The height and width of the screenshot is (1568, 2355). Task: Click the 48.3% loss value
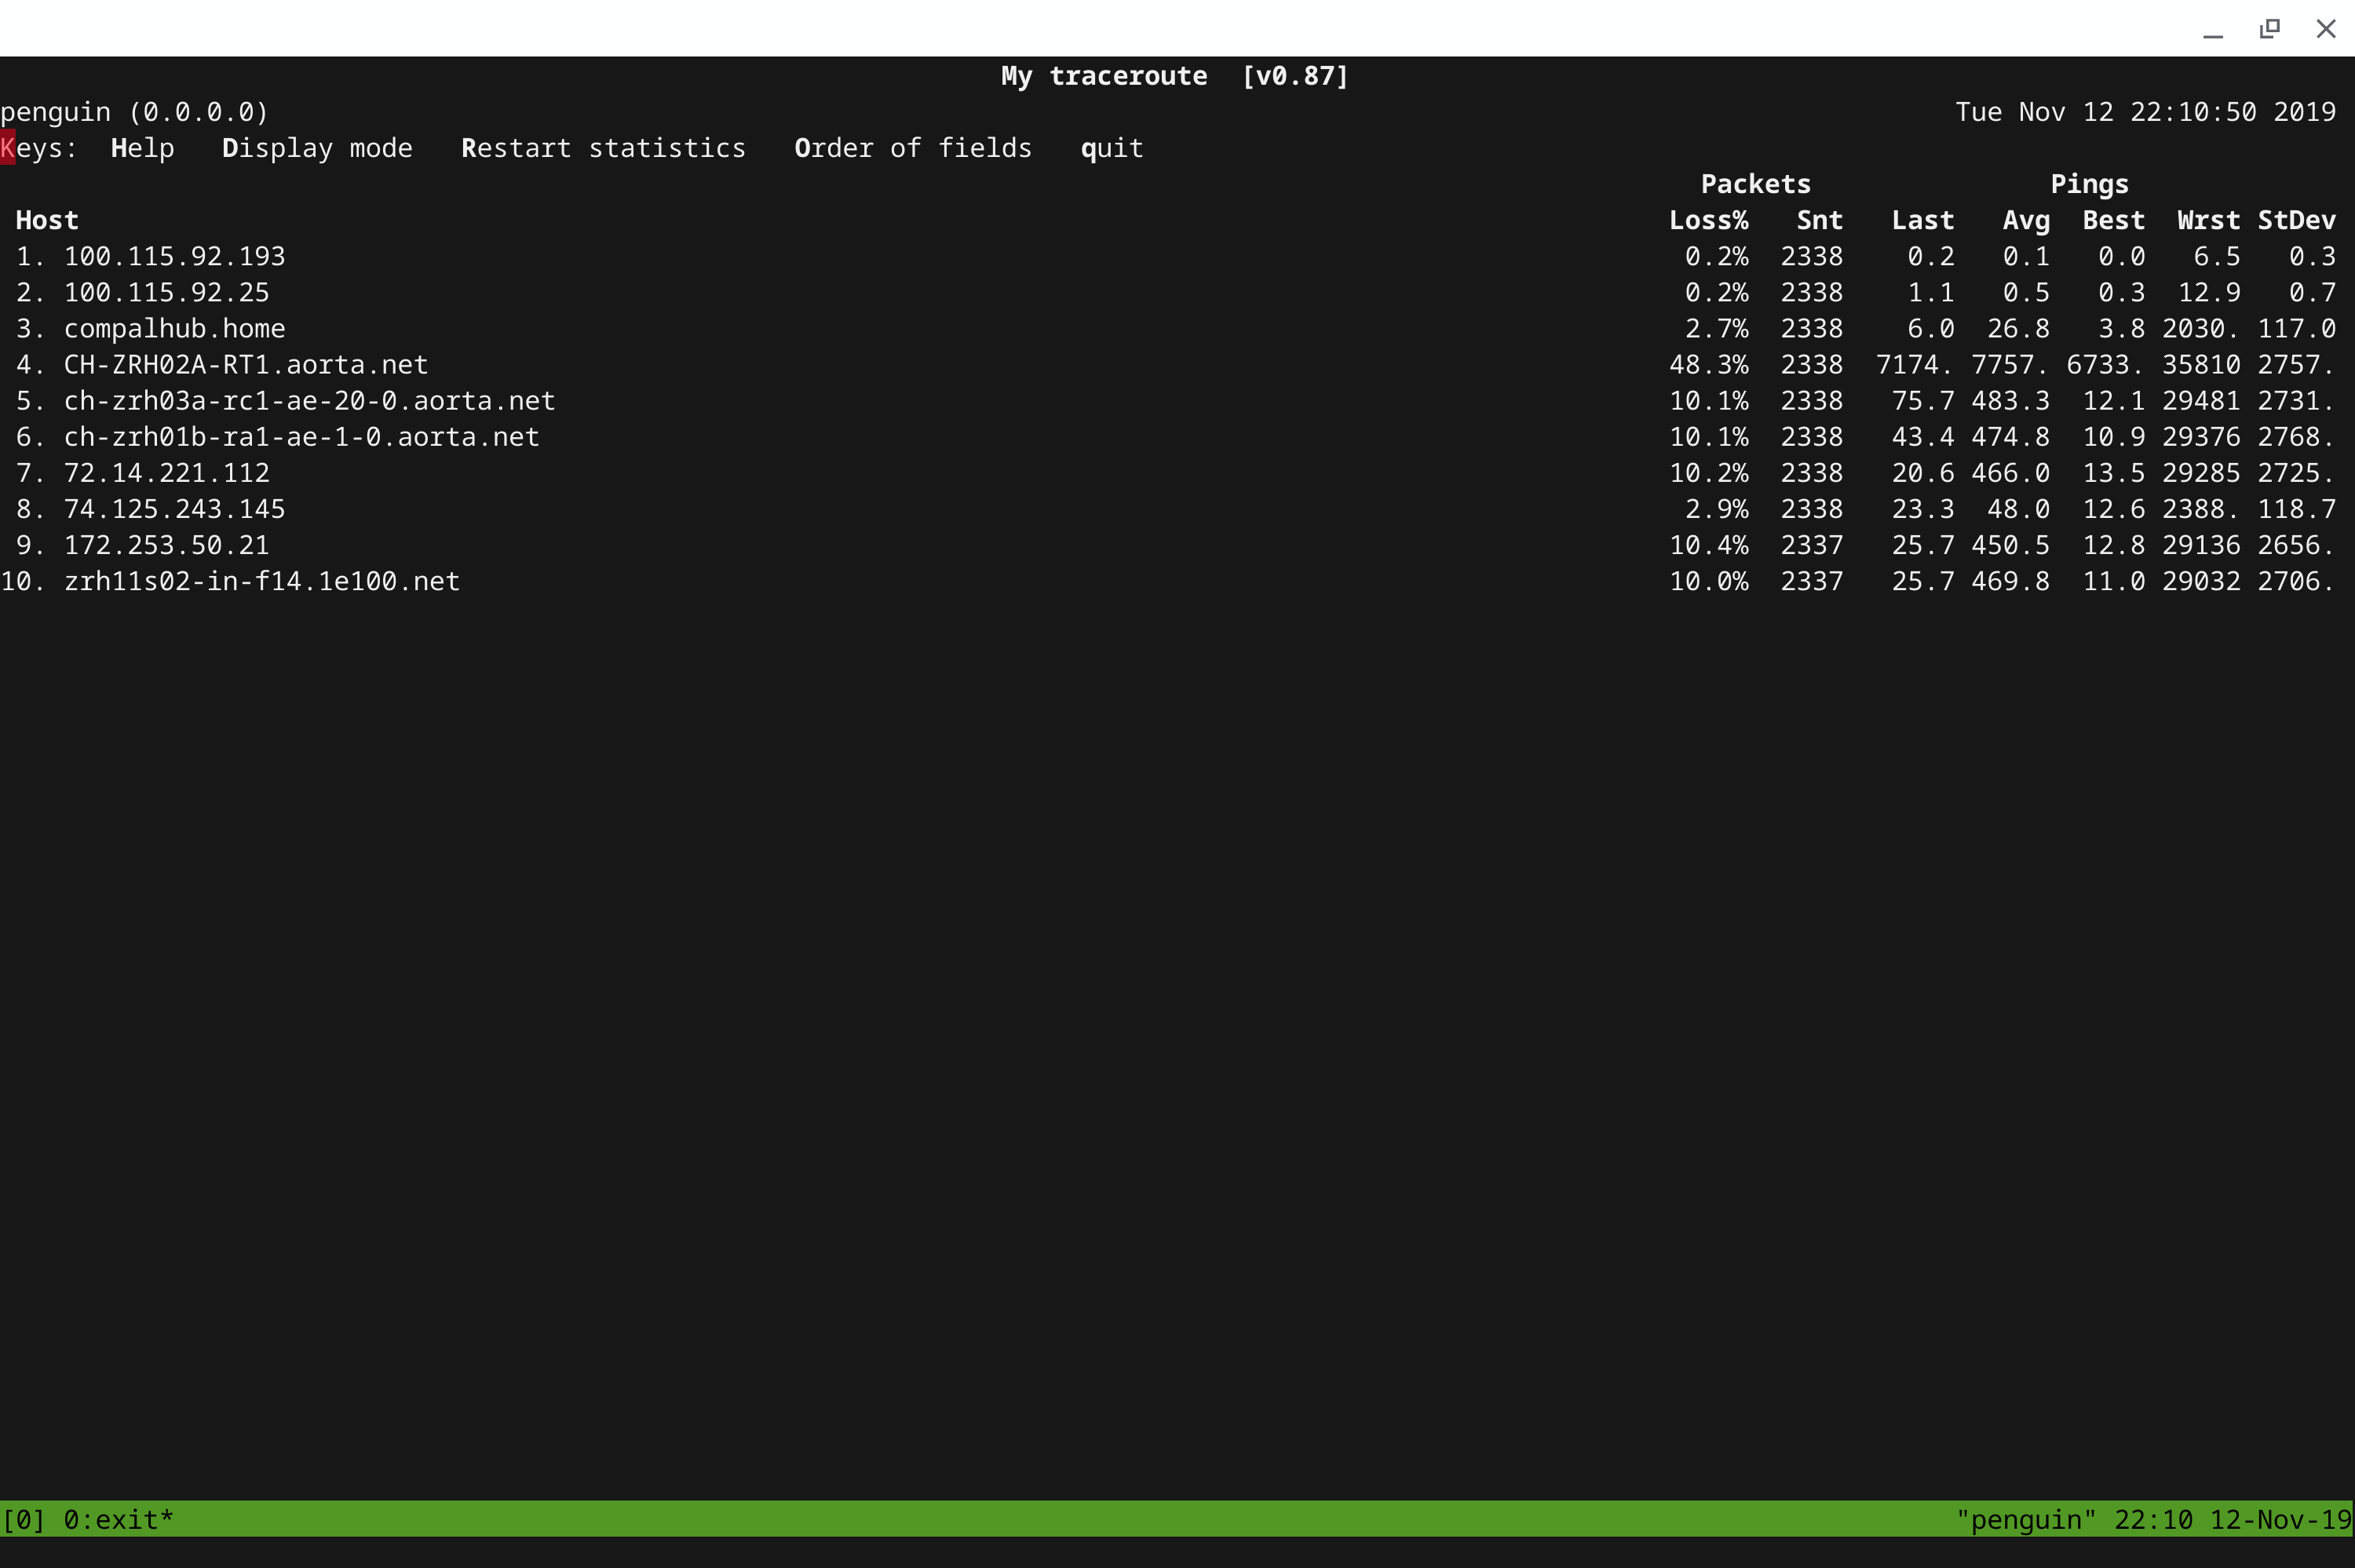1708,364
